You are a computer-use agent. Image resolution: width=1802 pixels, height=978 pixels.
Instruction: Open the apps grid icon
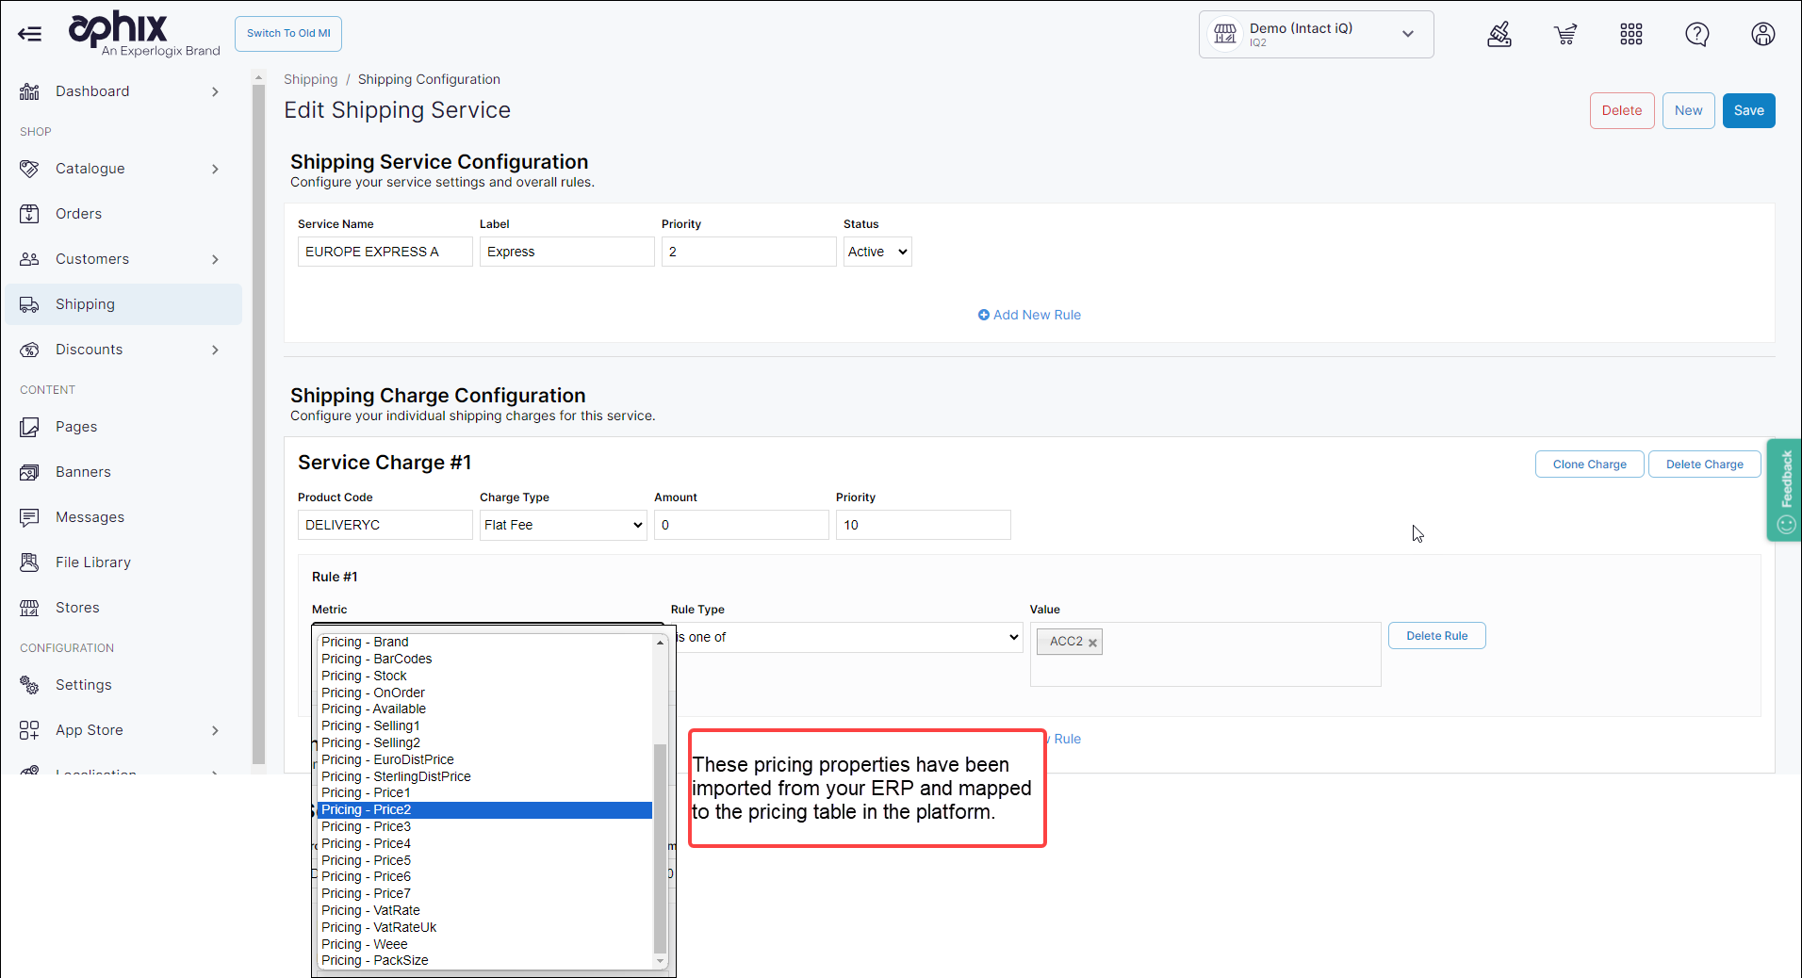click(x=1630, y=35)
